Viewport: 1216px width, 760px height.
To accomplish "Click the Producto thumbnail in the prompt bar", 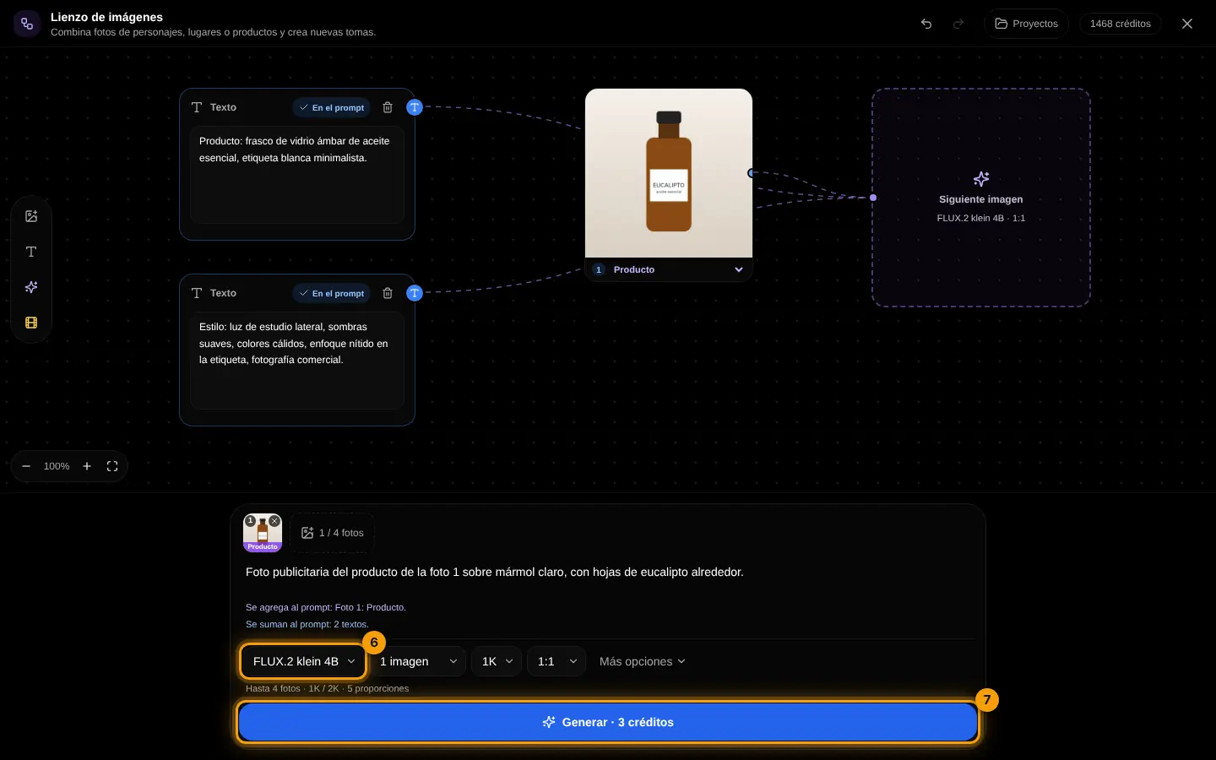I will pos(263,534).
